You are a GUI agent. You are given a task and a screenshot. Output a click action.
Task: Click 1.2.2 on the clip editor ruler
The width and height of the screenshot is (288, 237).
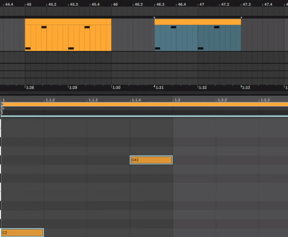click(222, 100)
